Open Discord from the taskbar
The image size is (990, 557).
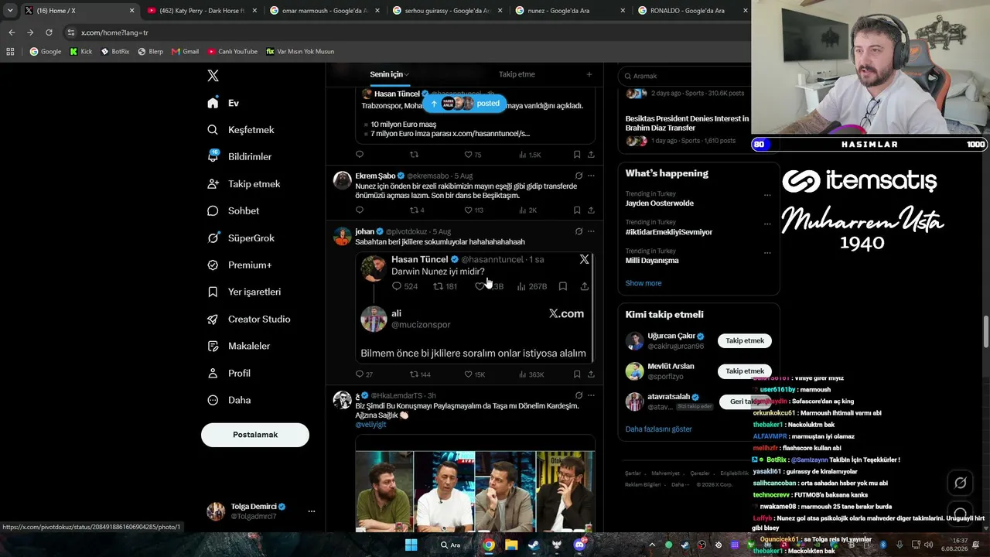pyautogui.click(x=579, y=545)
